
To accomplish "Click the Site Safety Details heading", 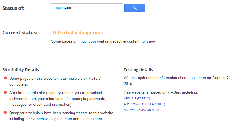I will tap(20, 70).
